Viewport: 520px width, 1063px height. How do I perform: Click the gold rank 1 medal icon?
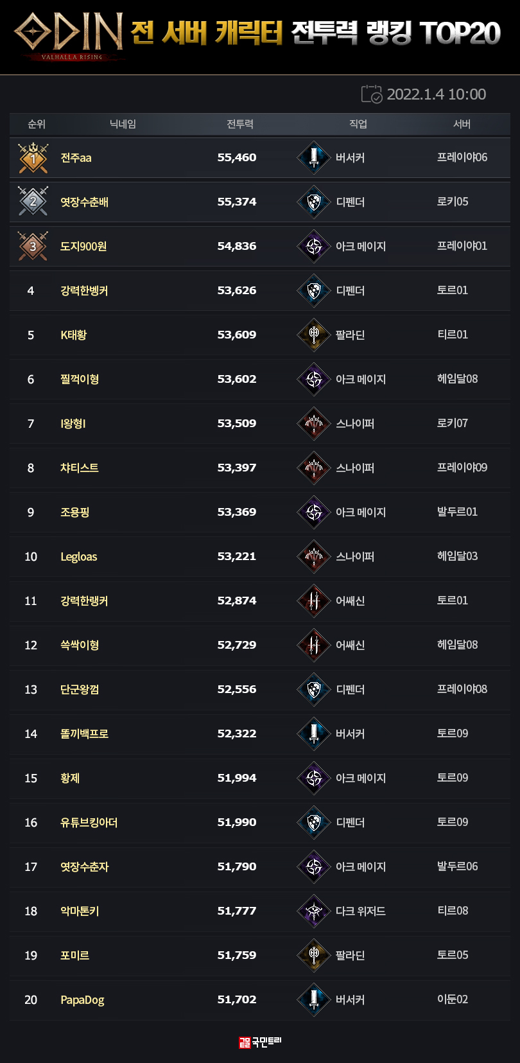pyautogui.click(x=33, y=158)
